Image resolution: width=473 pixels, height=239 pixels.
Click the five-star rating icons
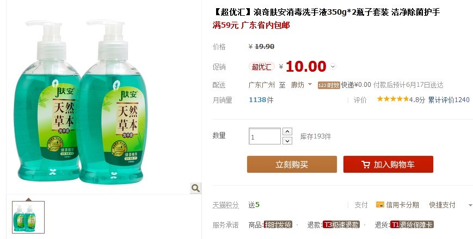(x=393, y=99)
